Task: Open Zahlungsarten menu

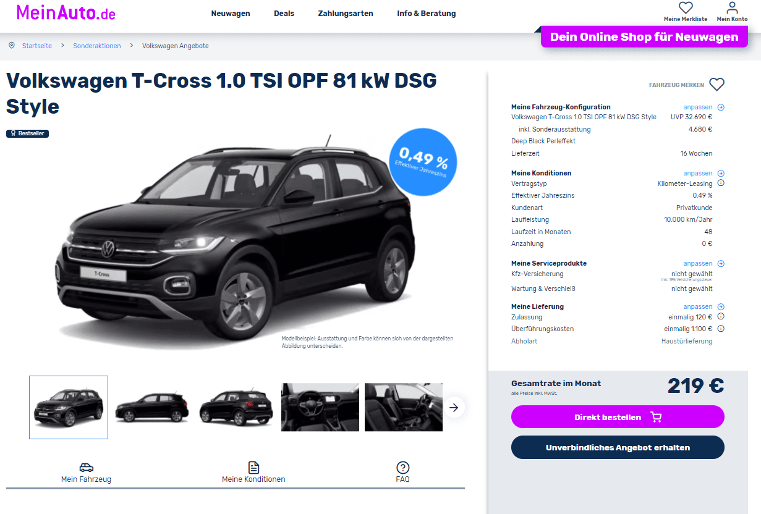Action: pos(346,14)
